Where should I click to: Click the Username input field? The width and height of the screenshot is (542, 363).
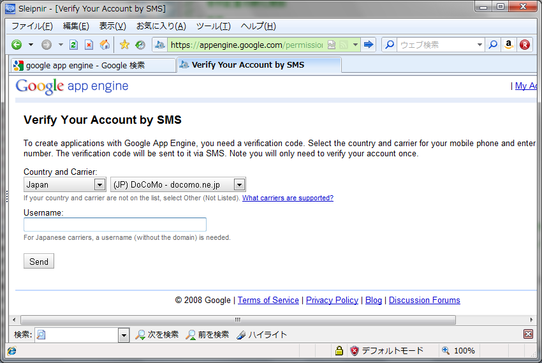coord(115,225)
